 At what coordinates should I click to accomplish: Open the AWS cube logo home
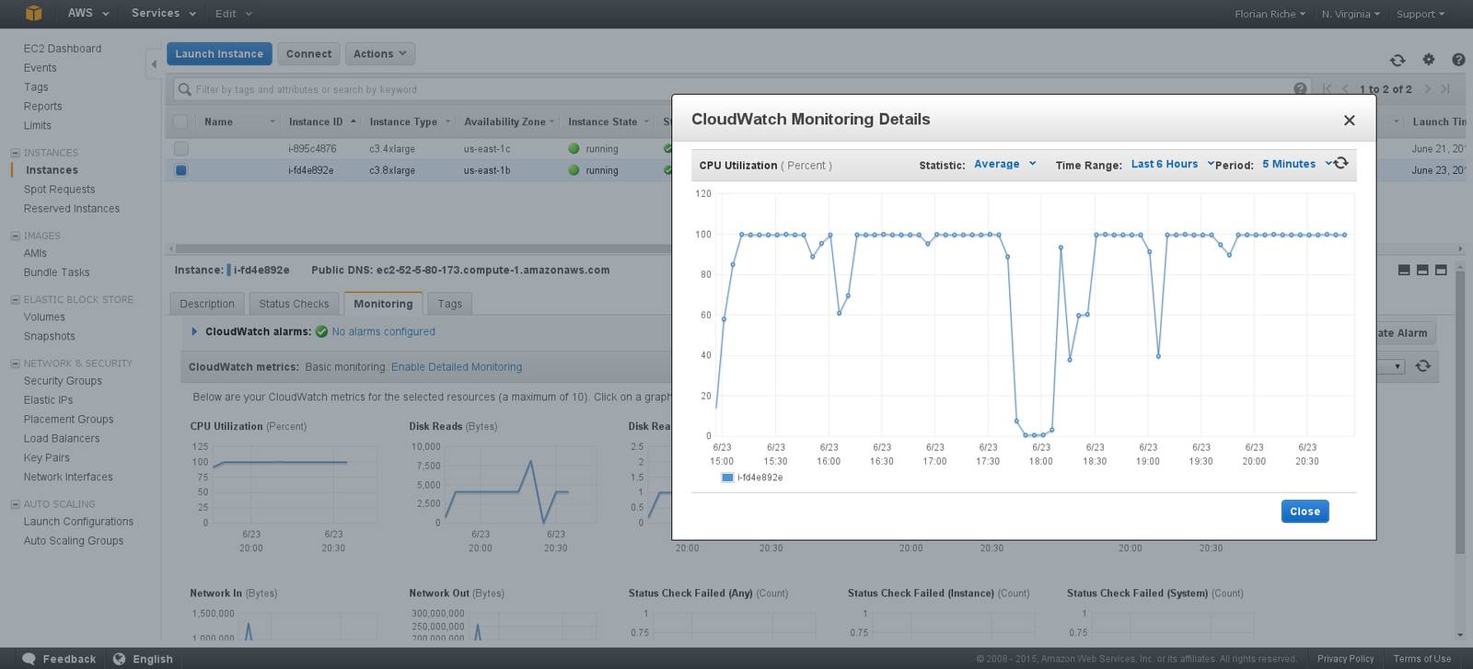34,13
